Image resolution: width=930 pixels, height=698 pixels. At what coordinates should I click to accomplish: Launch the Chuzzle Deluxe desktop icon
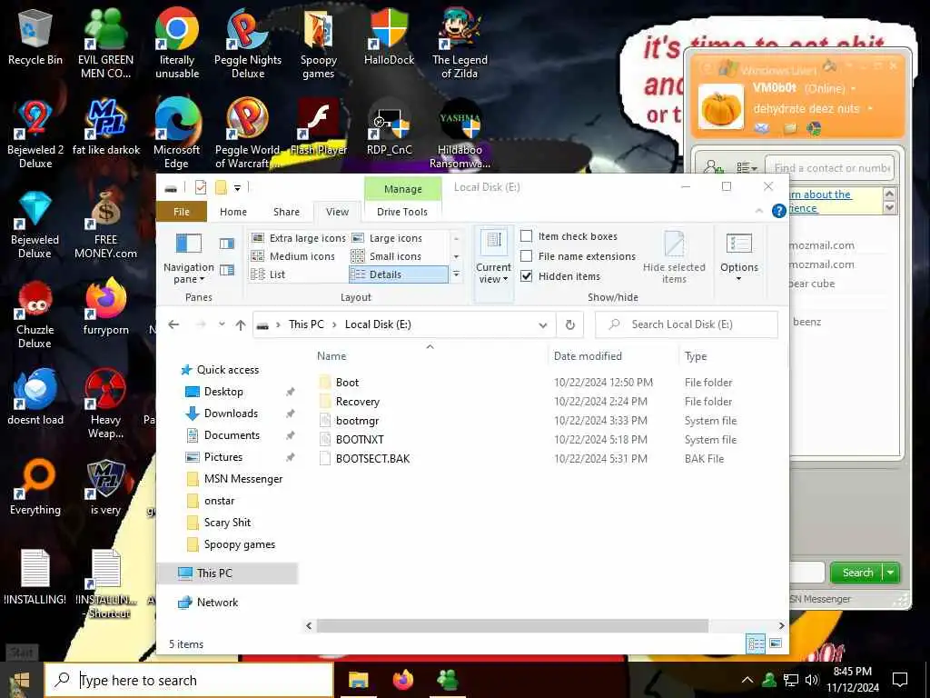pyautogui.click(x=35, y=314)
